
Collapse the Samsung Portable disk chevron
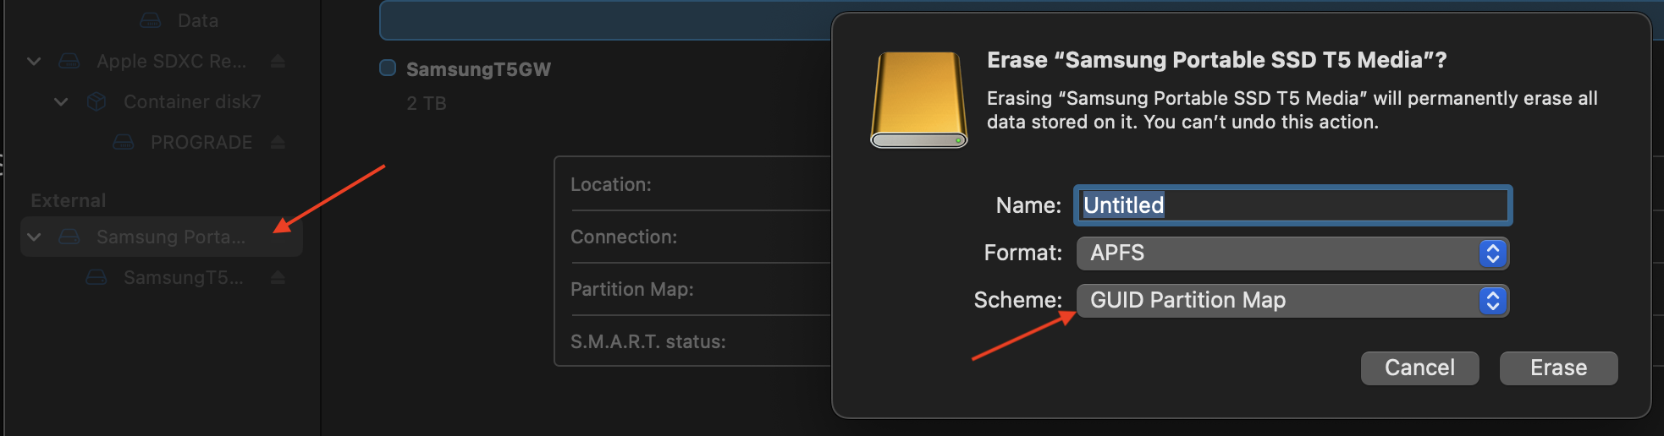click(34, 237)
